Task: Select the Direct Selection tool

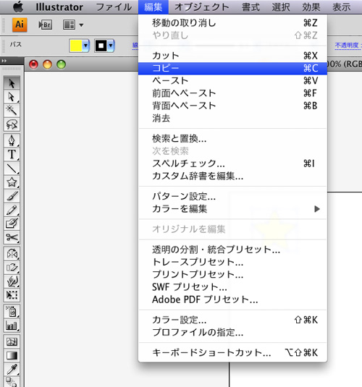Action: click(x=12, y=97)
